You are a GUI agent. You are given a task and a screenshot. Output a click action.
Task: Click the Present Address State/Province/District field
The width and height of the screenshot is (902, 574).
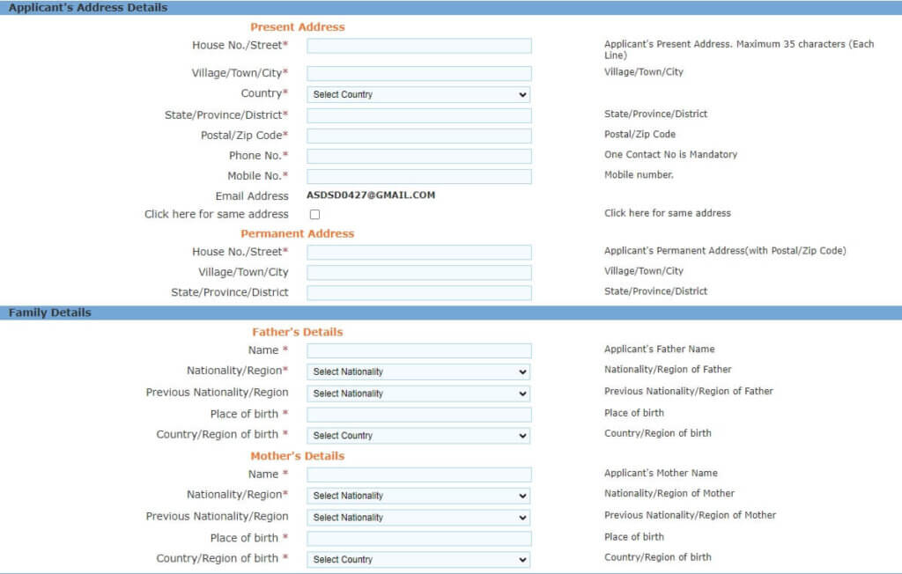(x=418, y=115)
